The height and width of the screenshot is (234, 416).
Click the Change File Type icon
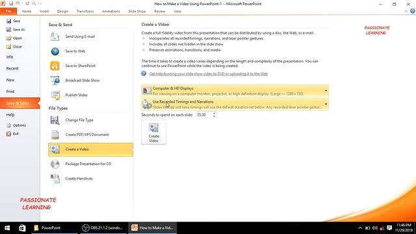pos(55,120)
